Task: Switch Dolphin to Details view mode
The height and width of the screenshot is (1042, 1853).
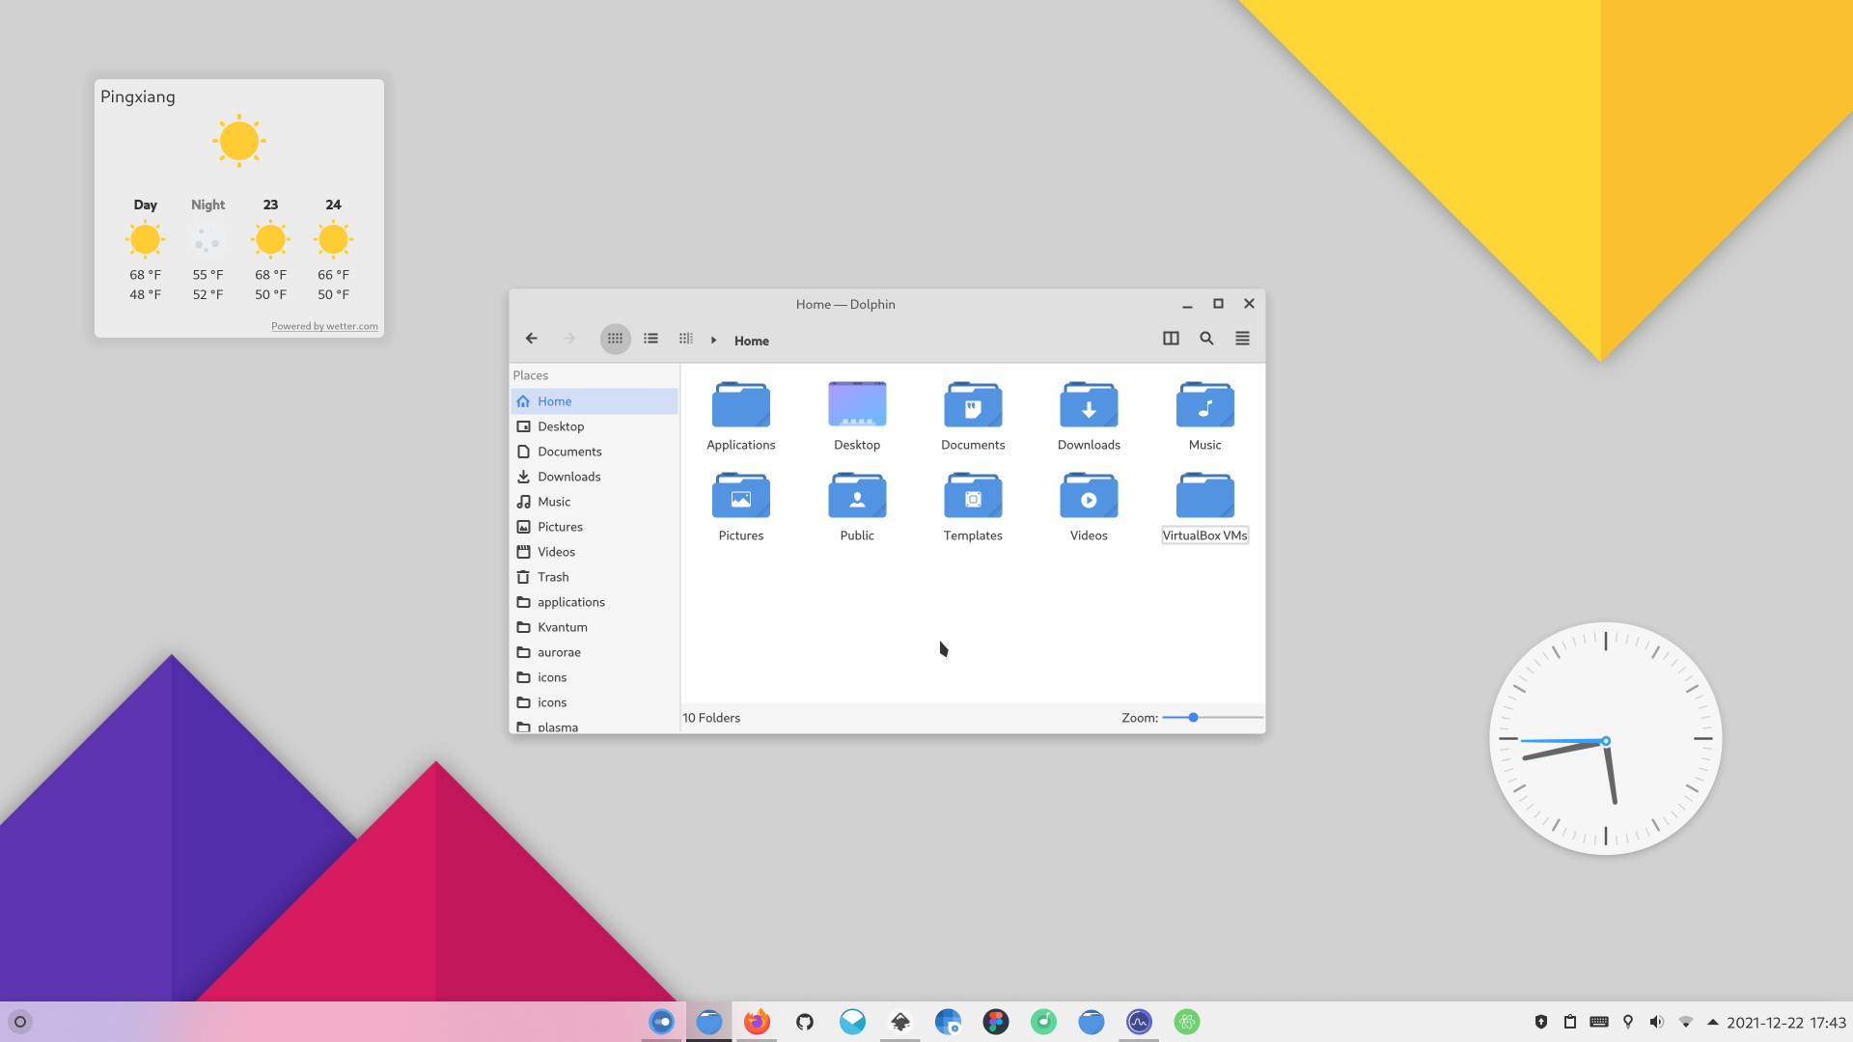Action: (685, 339)
